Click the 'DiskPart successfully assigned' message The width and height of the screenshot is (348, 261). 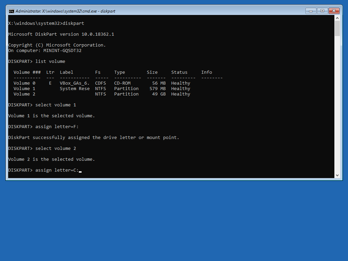[x=93, y=138]
